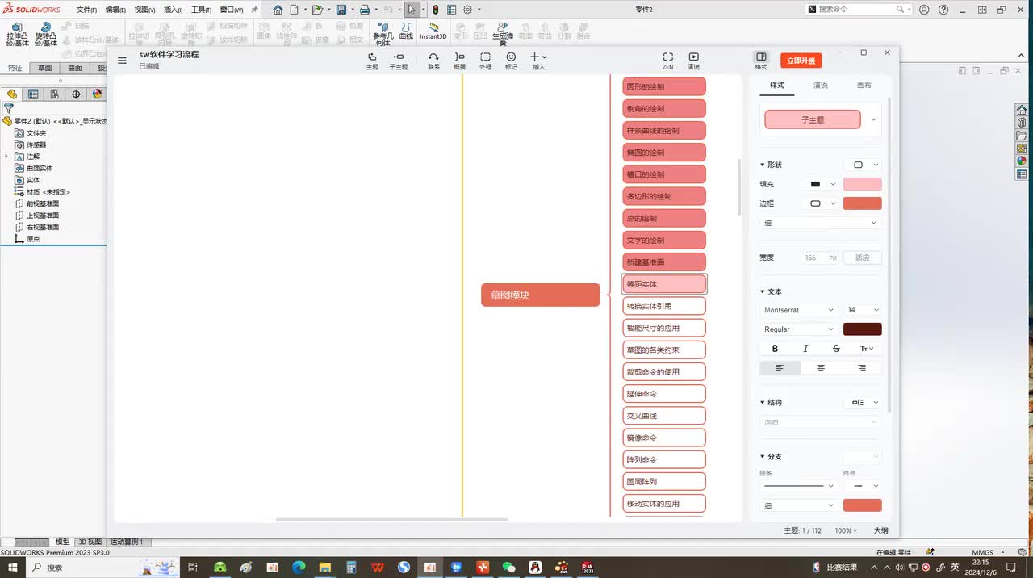Click the 立即升级 upgrade button
Screen dimensions: 1033x578
click(801, 61)
